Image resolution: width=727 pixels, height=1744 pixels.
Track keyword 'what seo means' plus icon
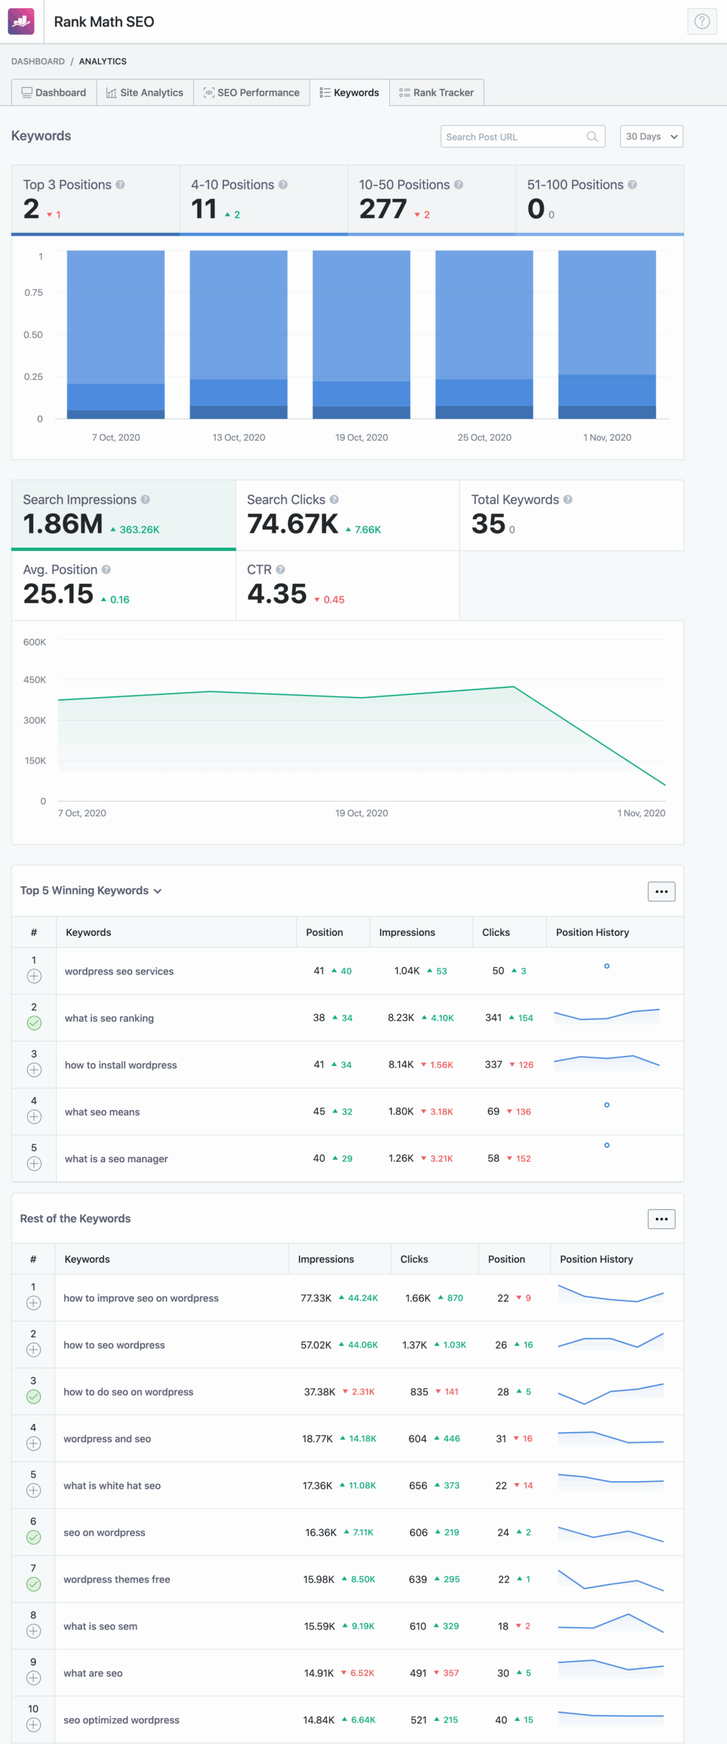tap(34, 1117)
